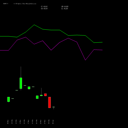Screen dimensions: 128x128
Task: Click the 30 Mar date axis label
Action: click(49, 122)
